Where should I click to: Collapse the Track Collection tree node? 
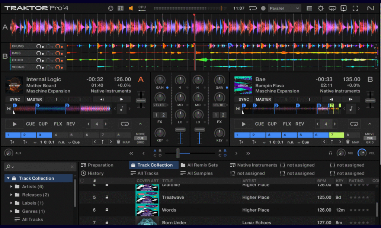click(8, 178)
